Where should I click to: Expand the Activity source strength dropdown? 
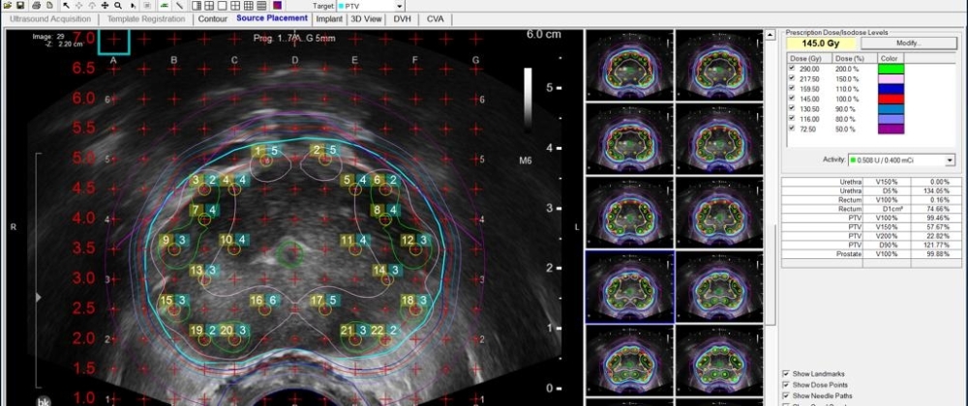[x=950, y=160]
